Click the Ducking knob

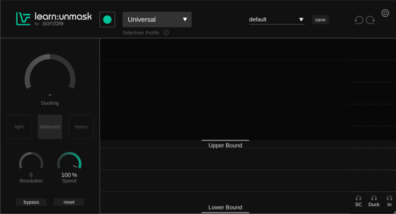50,76
